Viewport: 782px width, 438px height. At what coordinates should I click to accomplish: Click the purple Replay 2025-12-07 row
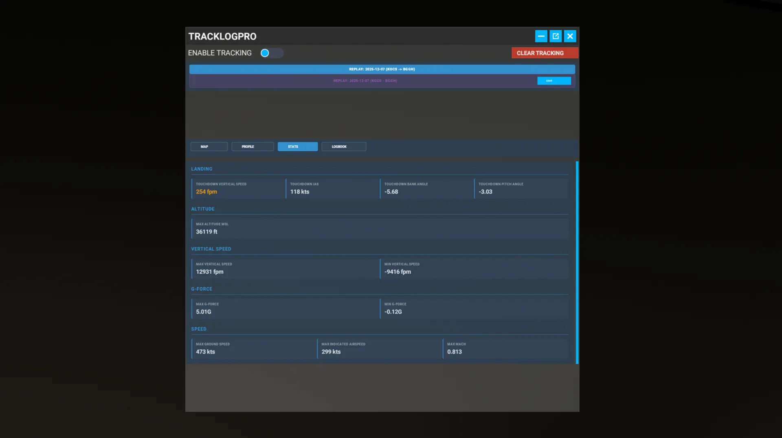click(362, 81)
